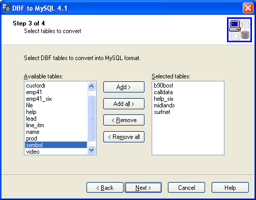Select name in available tables

[56, 132]
